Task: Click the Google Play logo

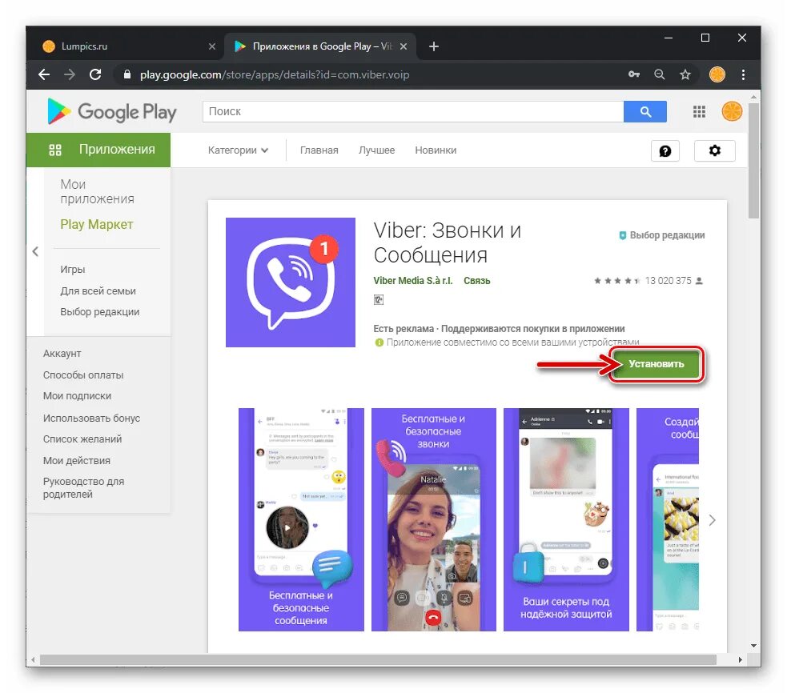Action: coord(111,111)
